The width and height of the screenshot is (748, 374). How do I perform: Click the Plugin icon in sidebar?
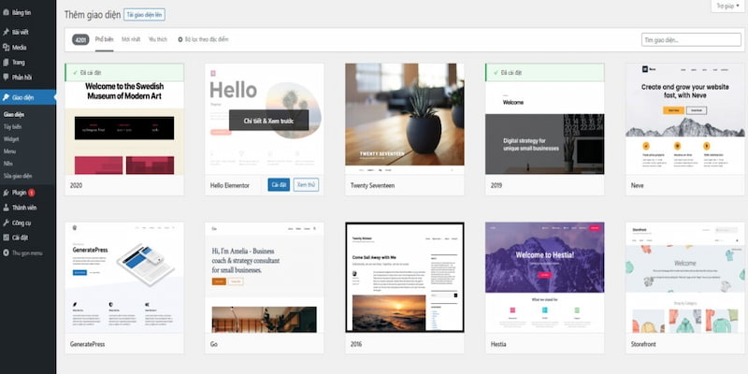[7, 192]
